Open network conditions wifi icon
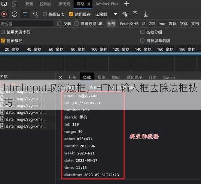 click(x=125, y=14)
